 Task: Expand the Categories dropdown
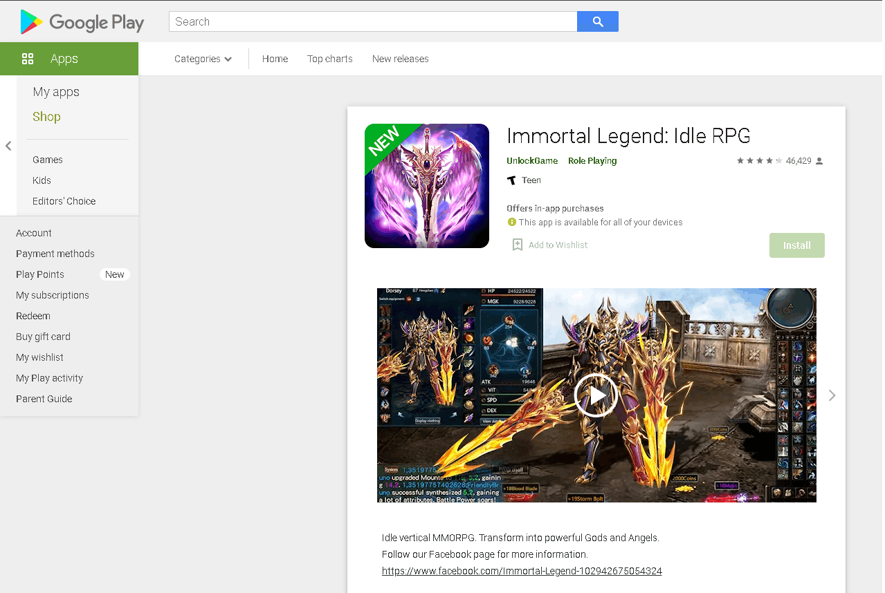click(203, 59)
